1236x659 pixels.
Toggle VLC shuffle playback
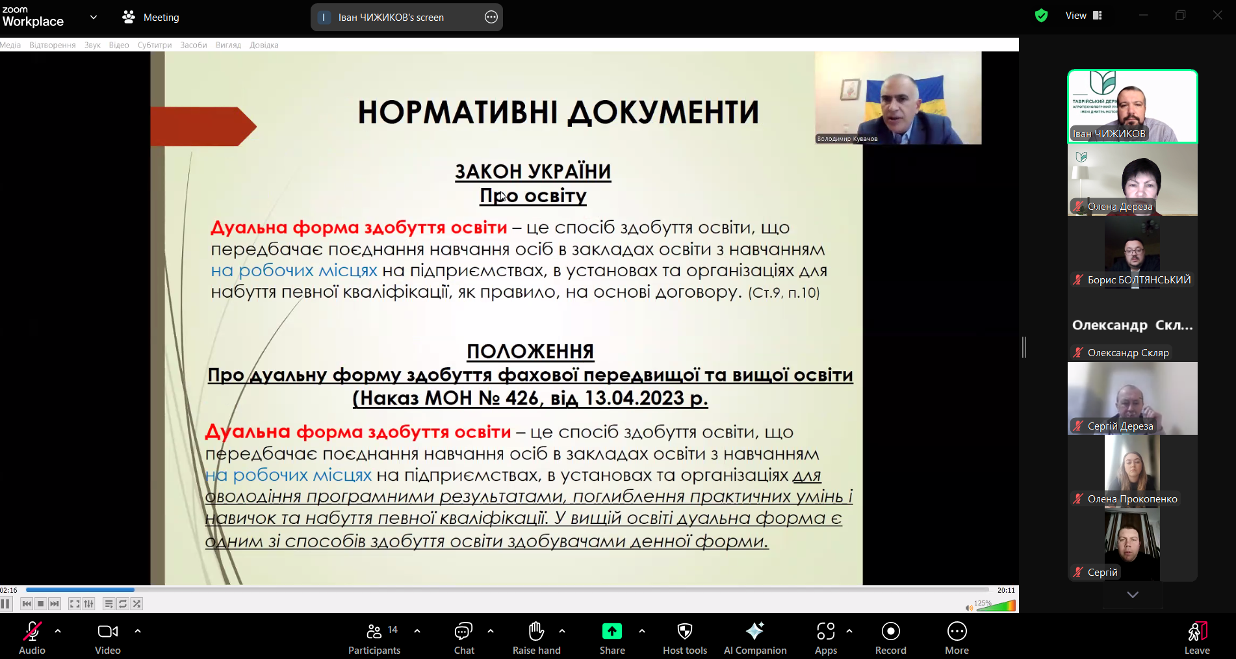click(137, 604)
